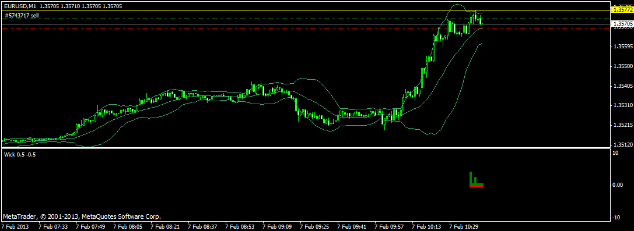Click the 7 Feb 2013 date label
The image size is (634, 231).
click(x=15, y=227)
